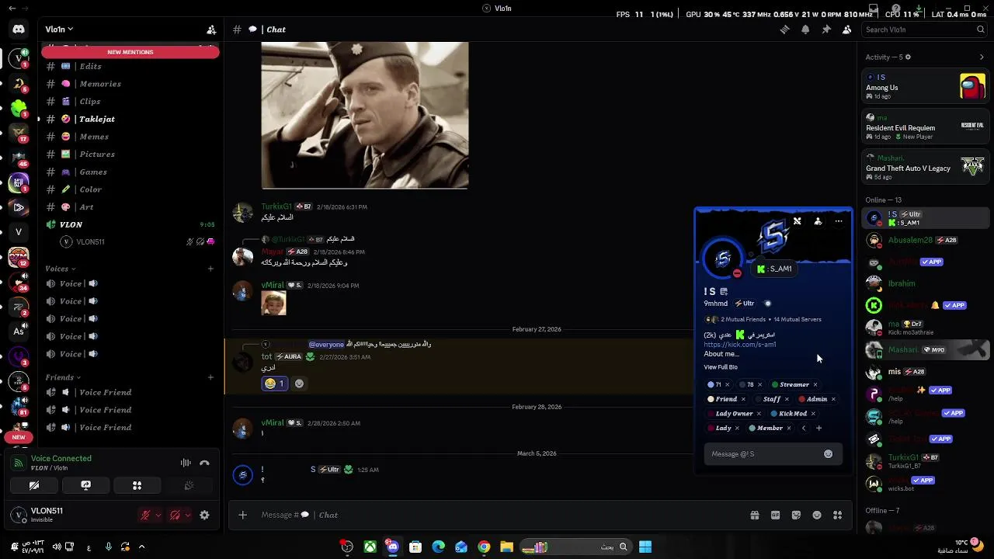
Task: Jump to New Mentions banner
Action: [x=130, y=52]
